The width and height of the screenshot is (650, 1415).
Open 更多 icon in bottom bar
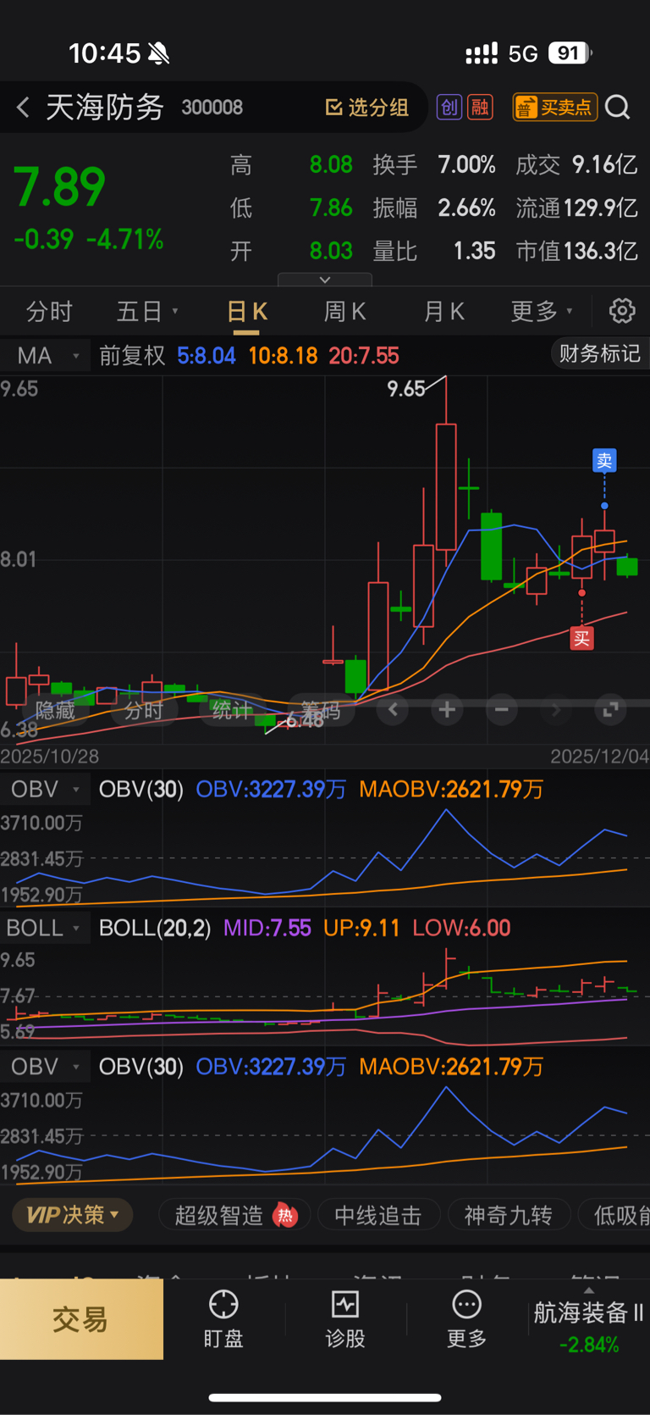tap(466, 1319)
